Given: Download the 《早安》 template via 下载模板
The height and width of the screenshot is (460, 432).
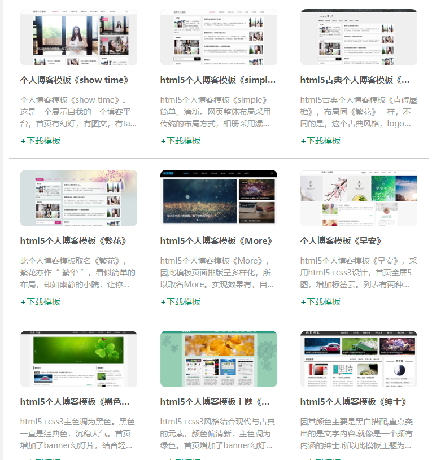Looking at the screenshot, I should coord(321,302).
